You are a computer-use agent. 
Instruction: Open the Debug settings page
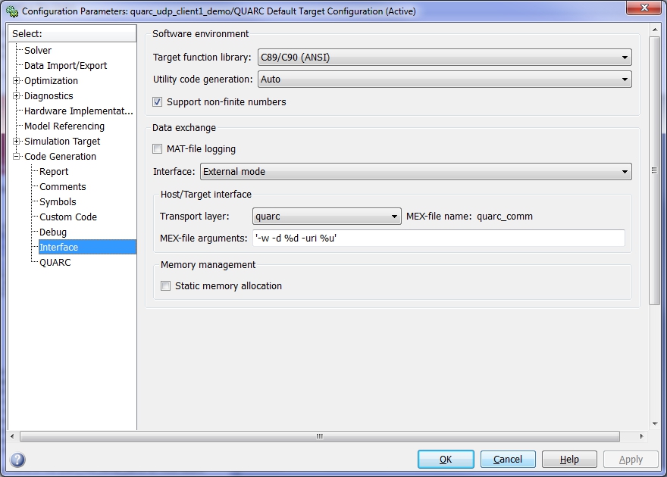click(53, 232)
